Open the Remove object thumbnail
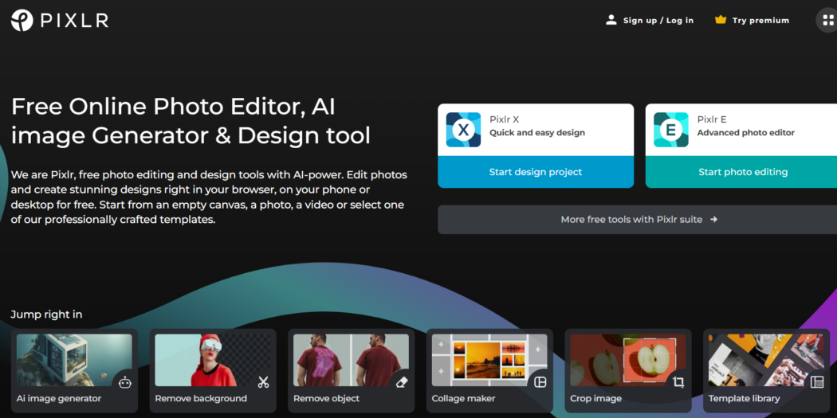Viewport: 837px width, 418px height. pyautogui.click(x=351, y=360)
